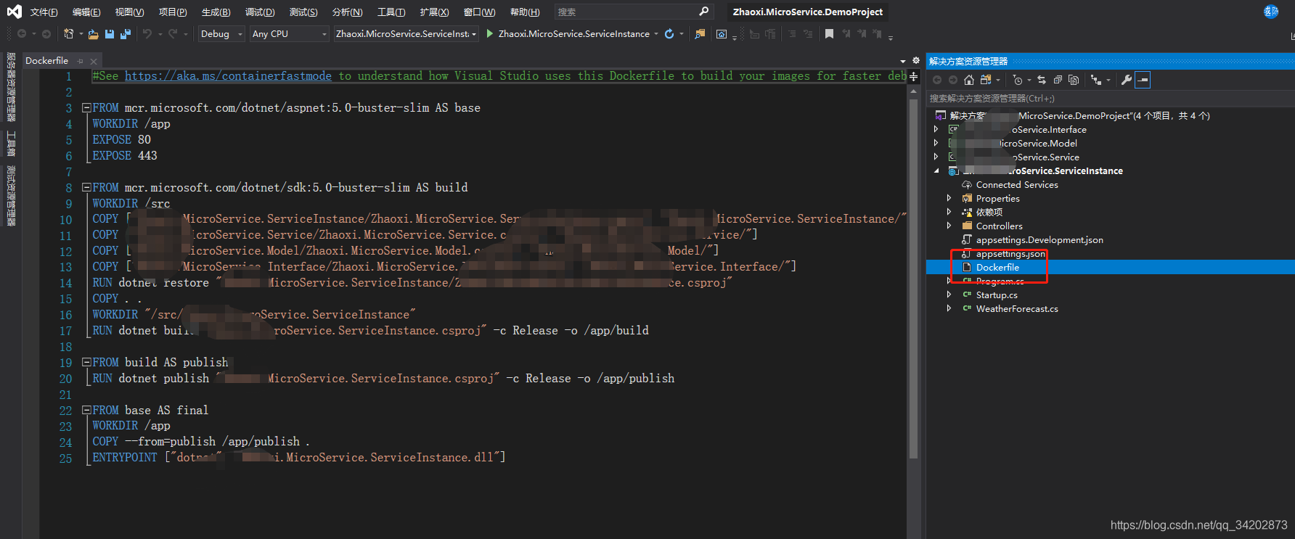
Task: Click the undo arrow icon
Action: 147,34
